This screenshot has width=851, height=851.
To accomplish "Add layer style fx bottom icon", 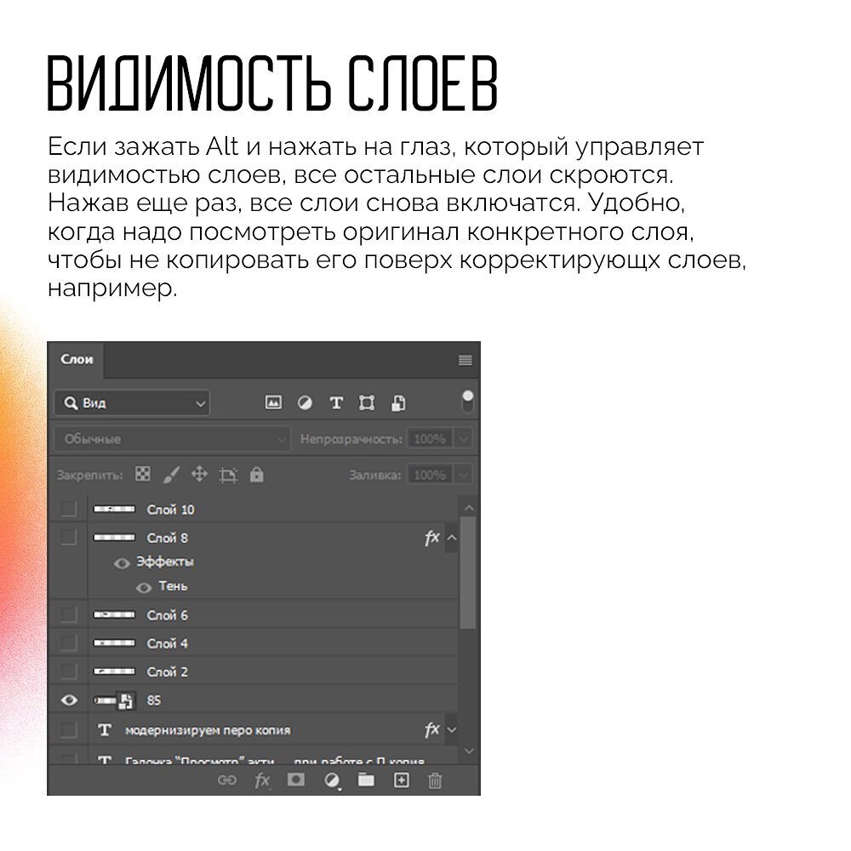I will 261,780.
